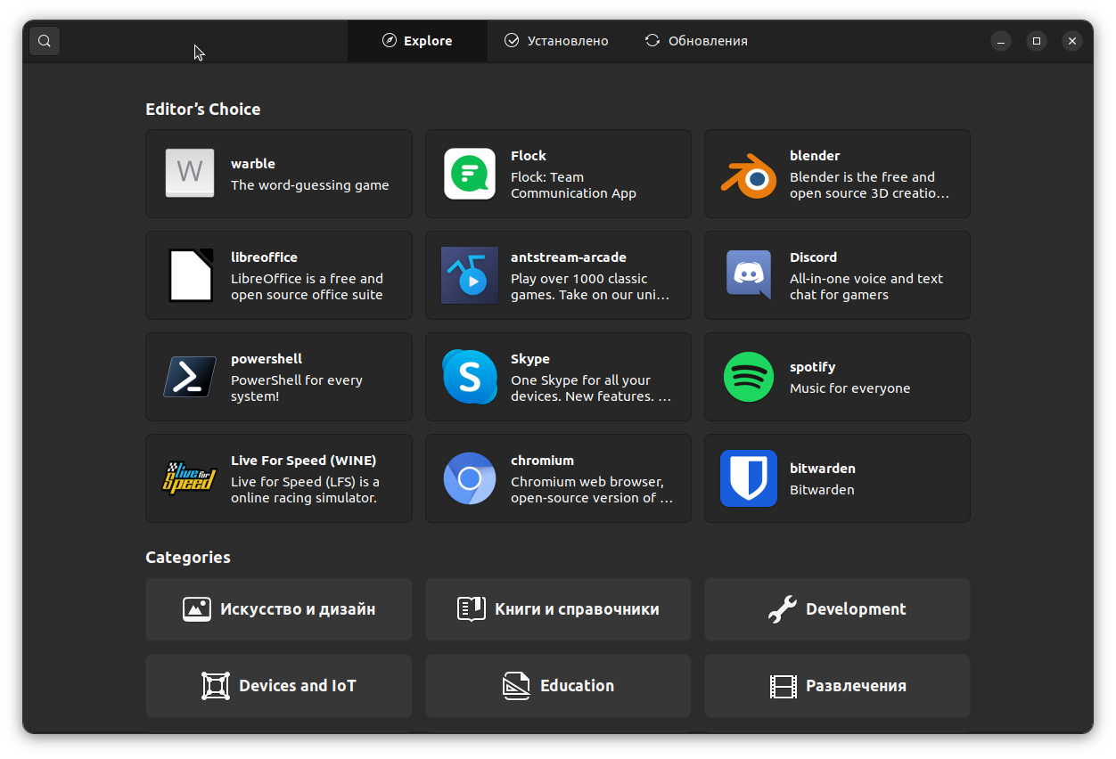The image size is (1116, 759).
Task: Select 'LibreOffice is a free and' description
Action: pyautogui.click(x=307, y=279)
